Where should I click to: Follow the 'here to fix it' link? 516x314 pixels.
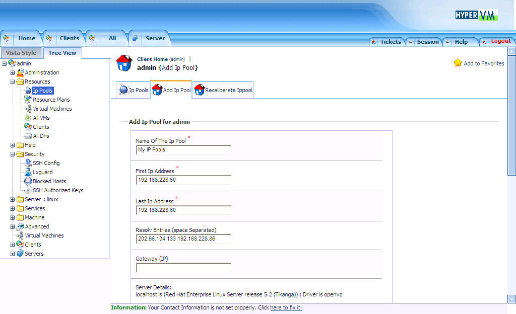coord(286,307)
